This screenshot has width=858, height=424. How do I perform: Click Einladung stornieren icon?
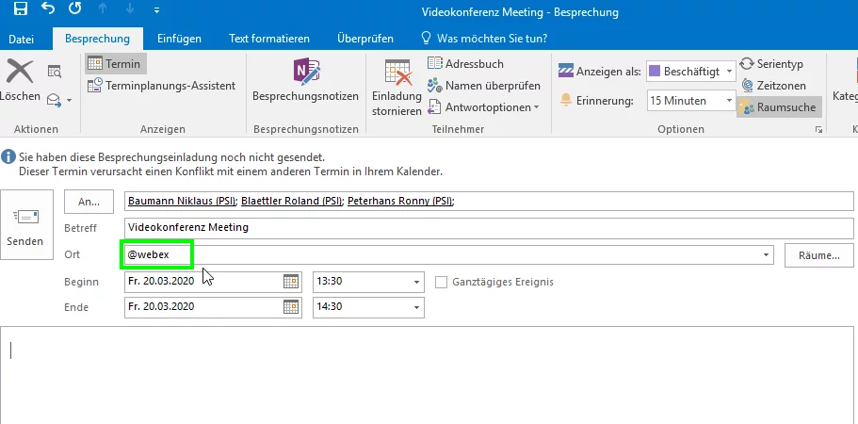(x=397, y=85)
